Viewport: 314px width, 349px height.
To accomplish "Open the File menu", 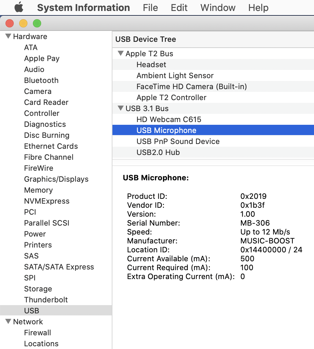I will [150, 8].
